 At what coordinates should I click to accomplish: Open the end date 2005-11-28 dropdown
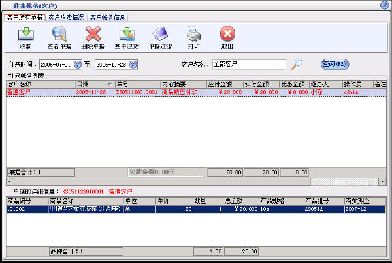[x=134, y=65]
